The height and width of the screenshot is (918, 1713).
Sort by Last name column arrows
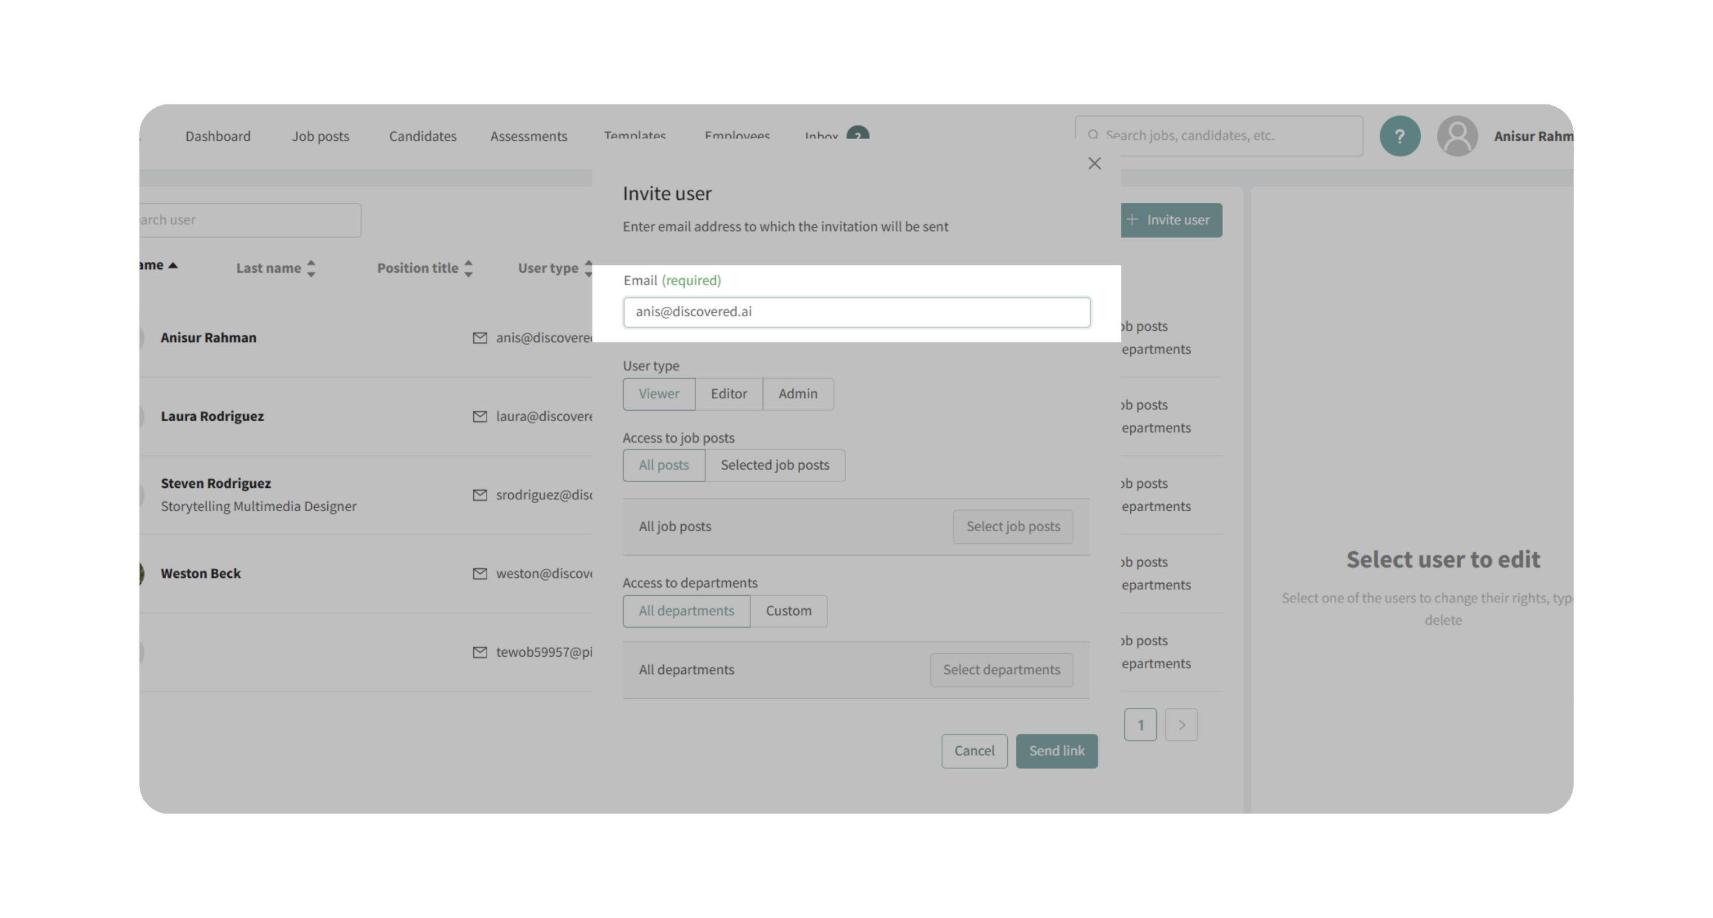pos(311,268)
